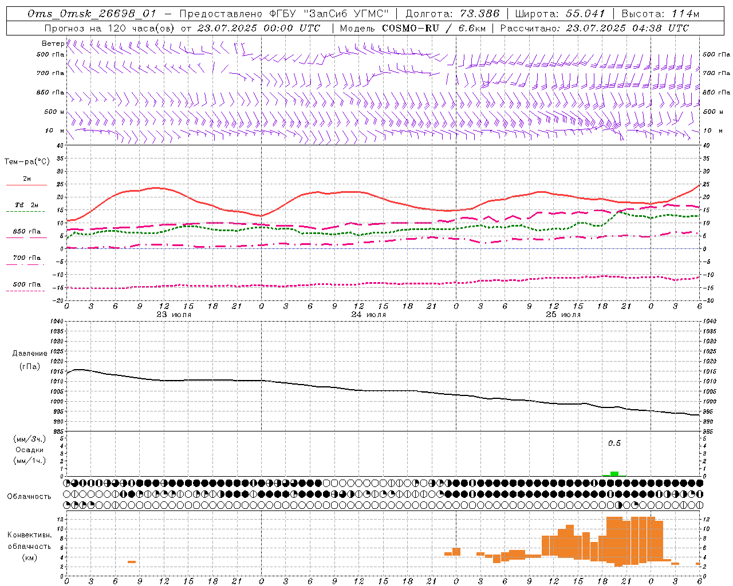Screen dimensions: 733x586
Task: Click the Модель COSMO-RU / 6.6км label
Action: tap(413, 28)
